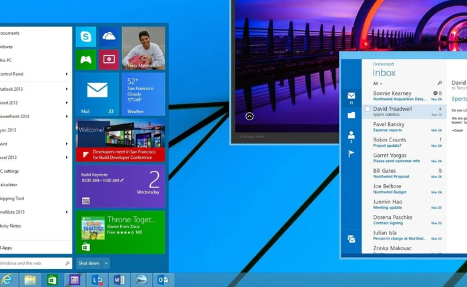
Task: Open the Folders icon in Mail sidebar
Action: click(351, 115)
